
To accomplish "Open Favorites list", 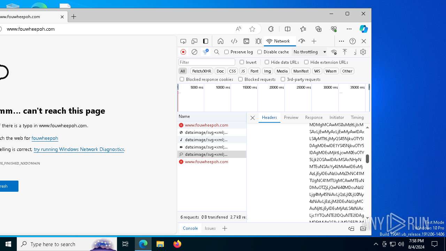I will [303, 29].
